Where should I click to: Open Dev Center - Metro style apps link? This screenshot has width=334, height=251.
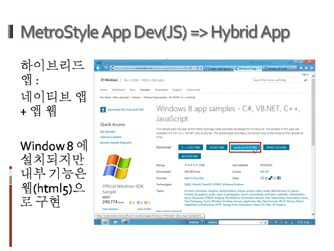(144, 80)
